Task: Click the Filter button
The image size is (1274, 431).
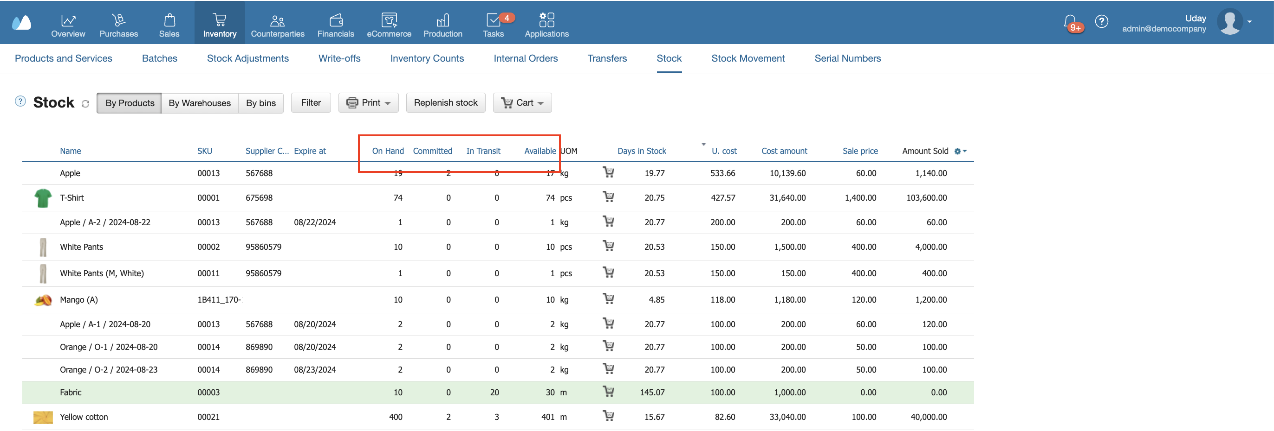Action: 311,103
